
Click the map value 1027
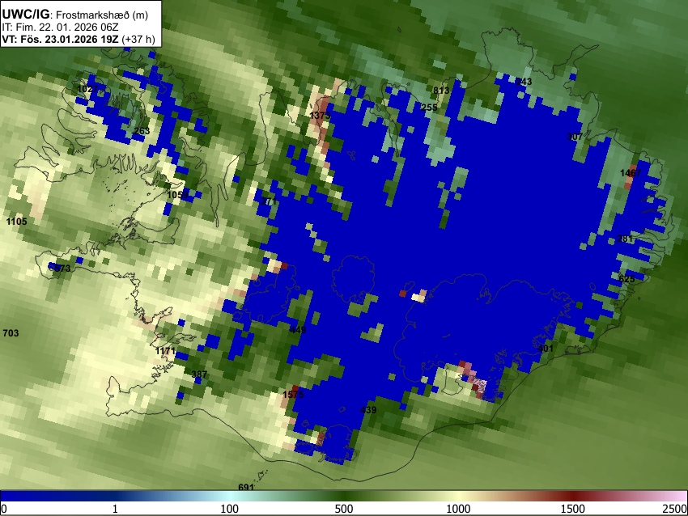coord(87,90)
